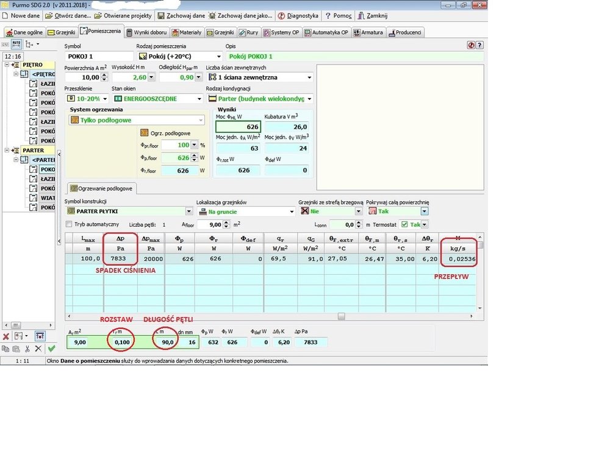Open the Diagnostyka tool
The image size is (610, 457).
tap(298, 16)
